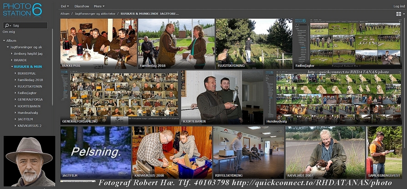
Task: Click the Log ind link
Action: point(399,6)
